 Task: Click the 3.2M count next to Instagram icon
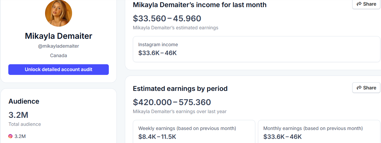coord(20,136)
